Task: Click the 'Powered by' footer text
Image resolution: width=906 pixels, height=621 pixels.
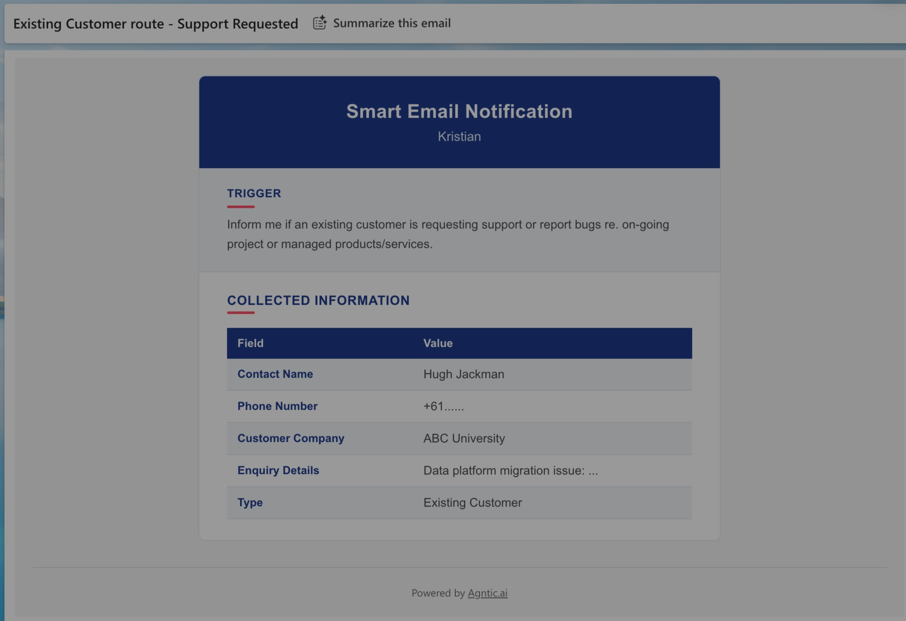Action: click(x=438, y=593)
